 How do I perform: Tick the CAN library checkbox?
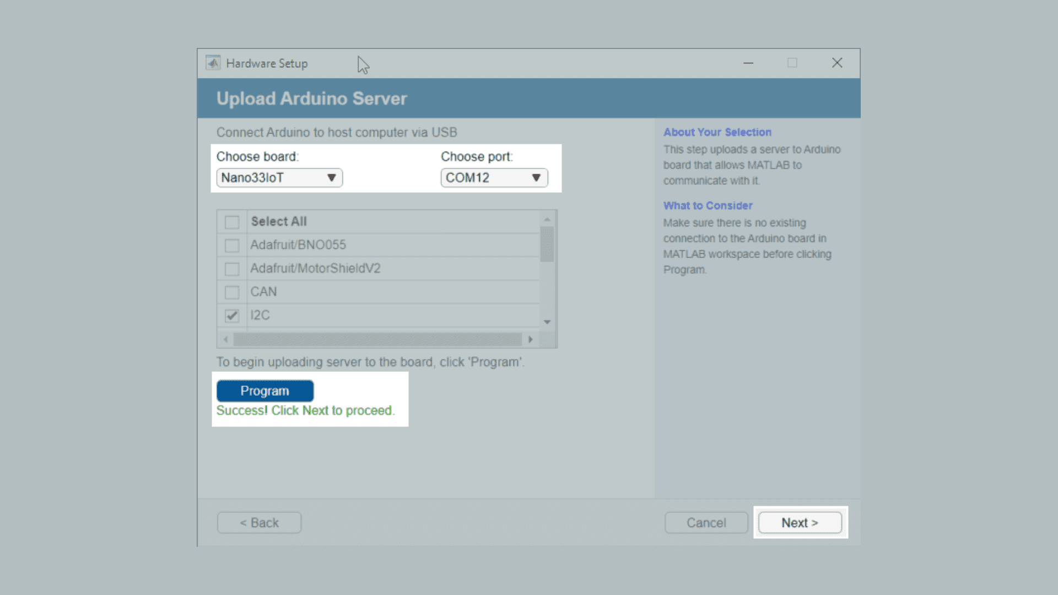coord(232,292)
